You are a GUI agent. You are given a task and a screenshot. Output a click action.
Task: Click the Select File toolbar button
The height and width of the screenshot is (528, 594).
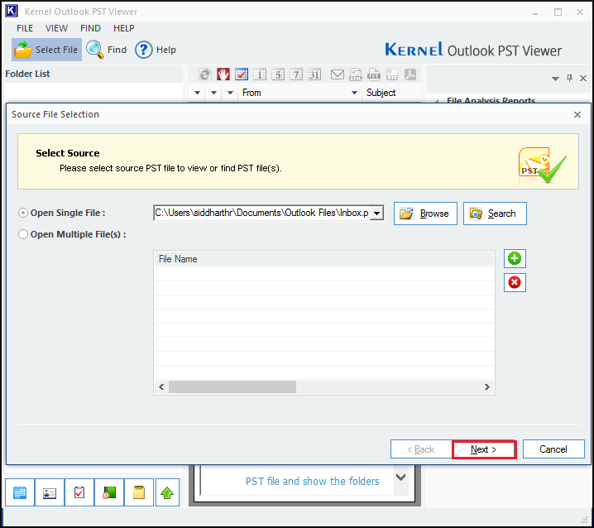pos(46,50)
